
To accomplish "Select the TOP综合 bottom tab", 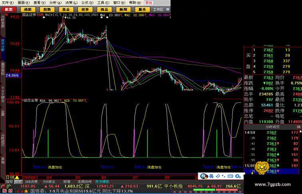I will pyautogui.click(x=49, y=182).
